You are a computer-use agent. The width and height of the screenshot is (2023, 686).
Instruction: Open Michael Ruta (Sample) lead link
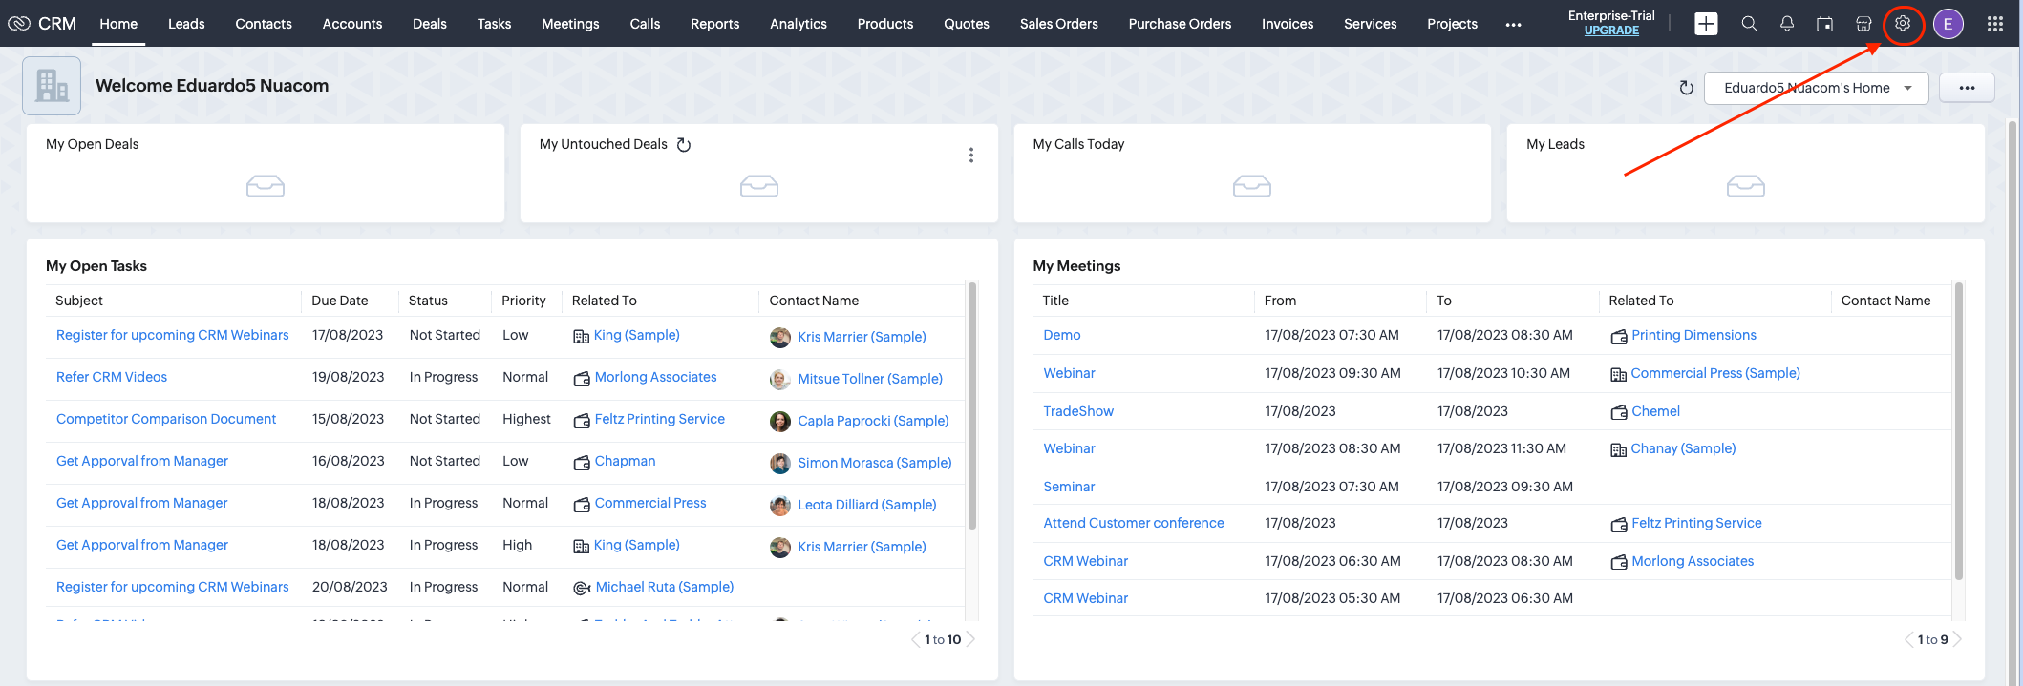665,587
